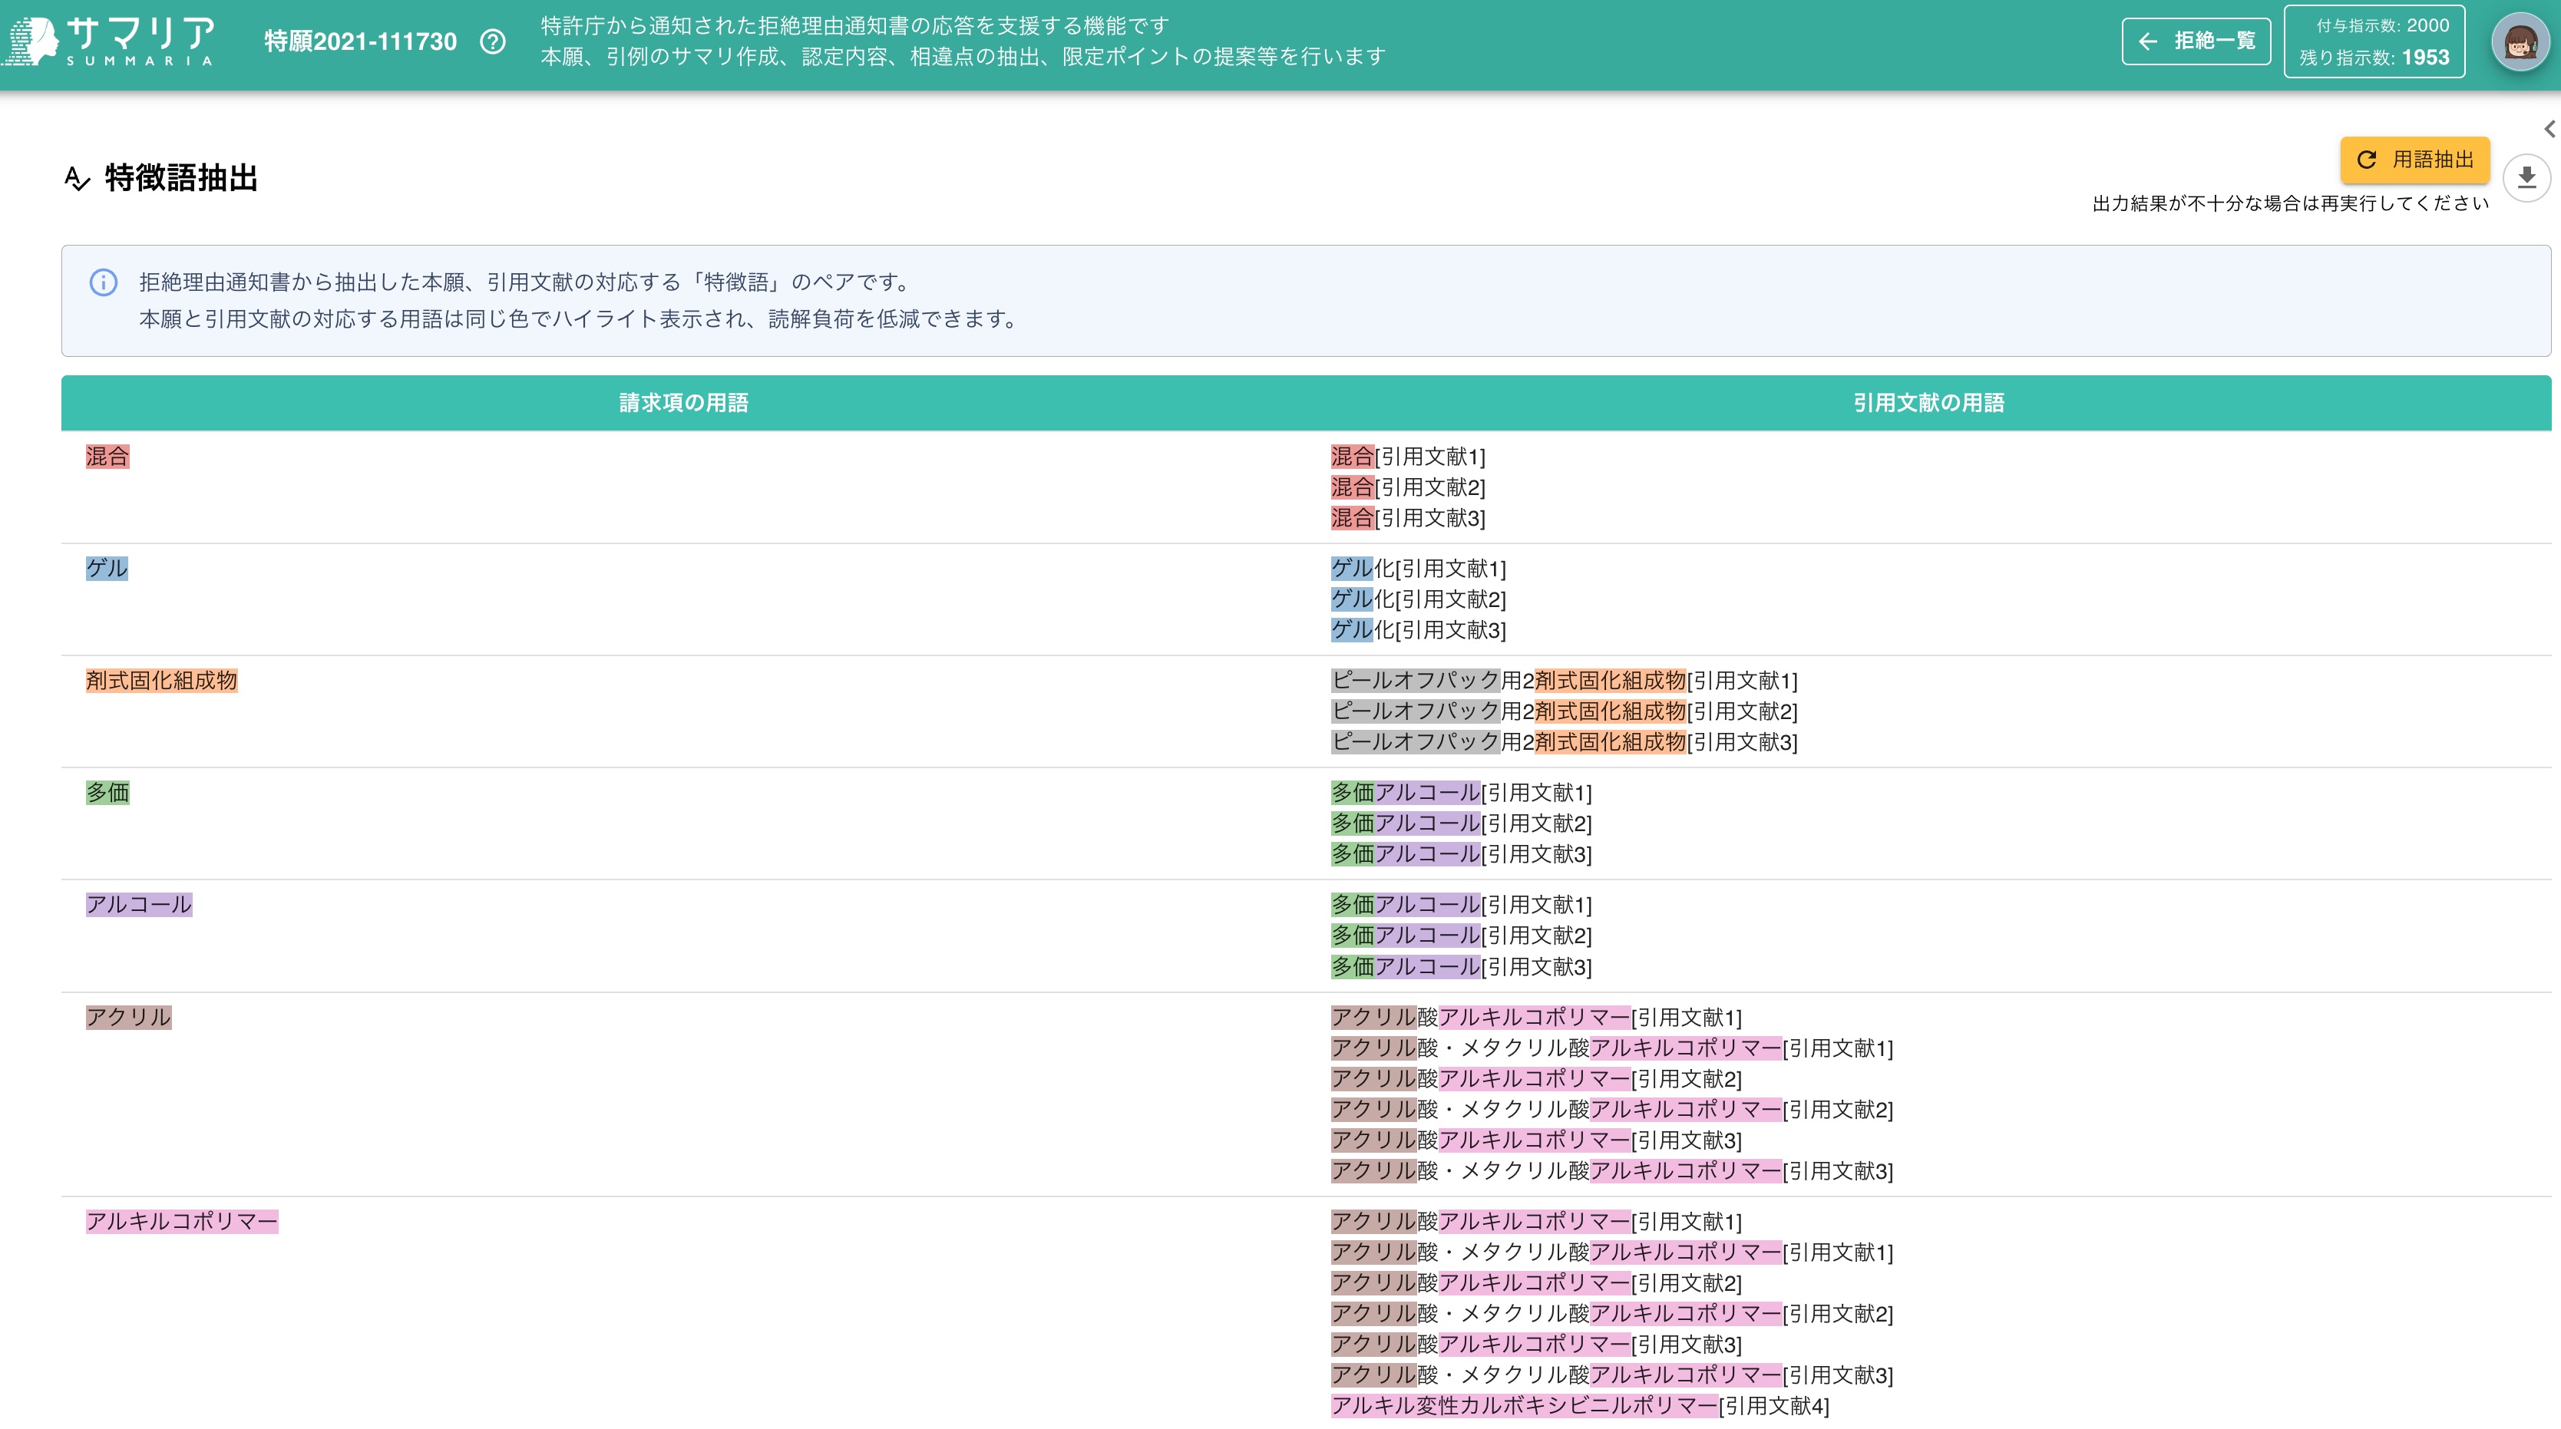Screen dimensions: 2561x1429
Task: Click pink アルキルコポリマー claim term
Action: pyautogui.click(x=182, y=1221)
